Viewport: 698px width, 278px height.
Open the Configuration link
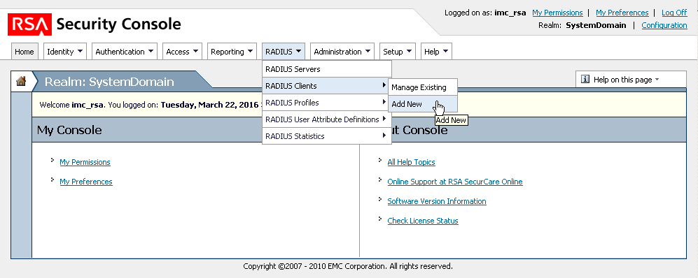click(x=664, y=25)
